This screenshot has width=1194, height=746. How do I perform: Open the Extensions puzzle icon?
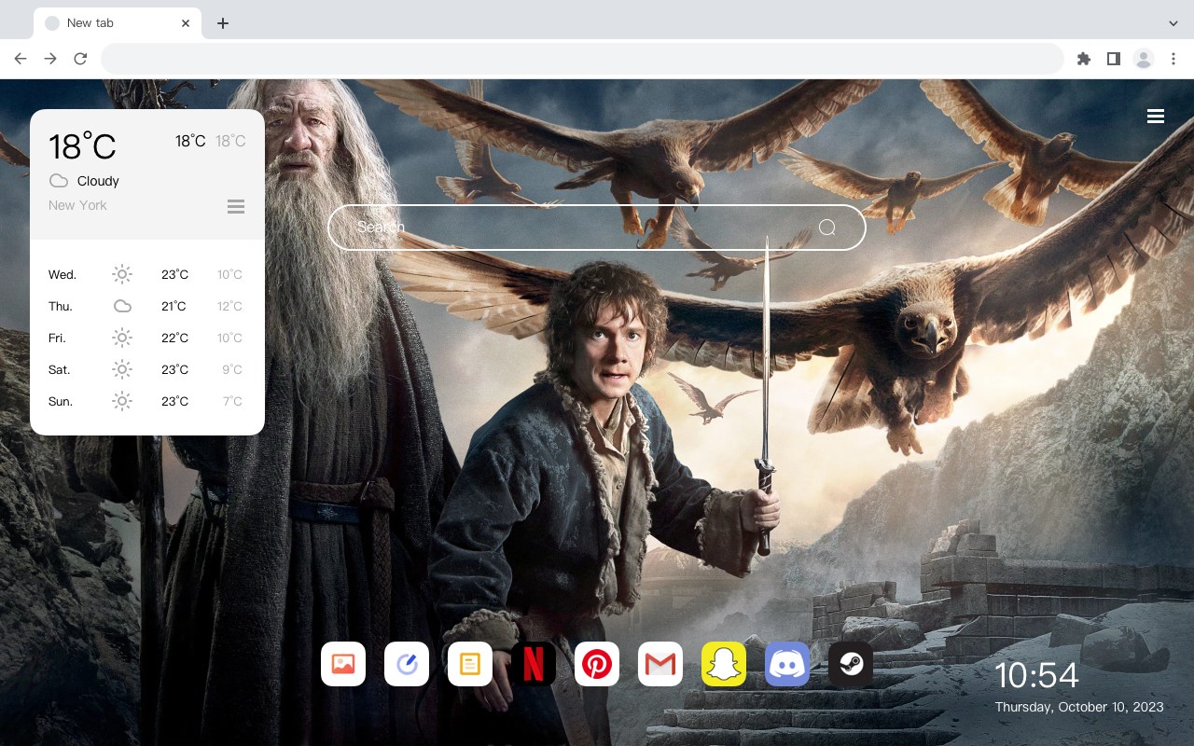pyautogui.click(x=1083, y=59)
